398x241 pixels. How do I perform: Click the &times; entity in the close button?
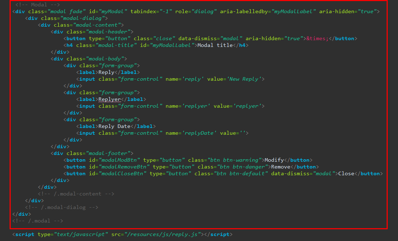[317, 39]
